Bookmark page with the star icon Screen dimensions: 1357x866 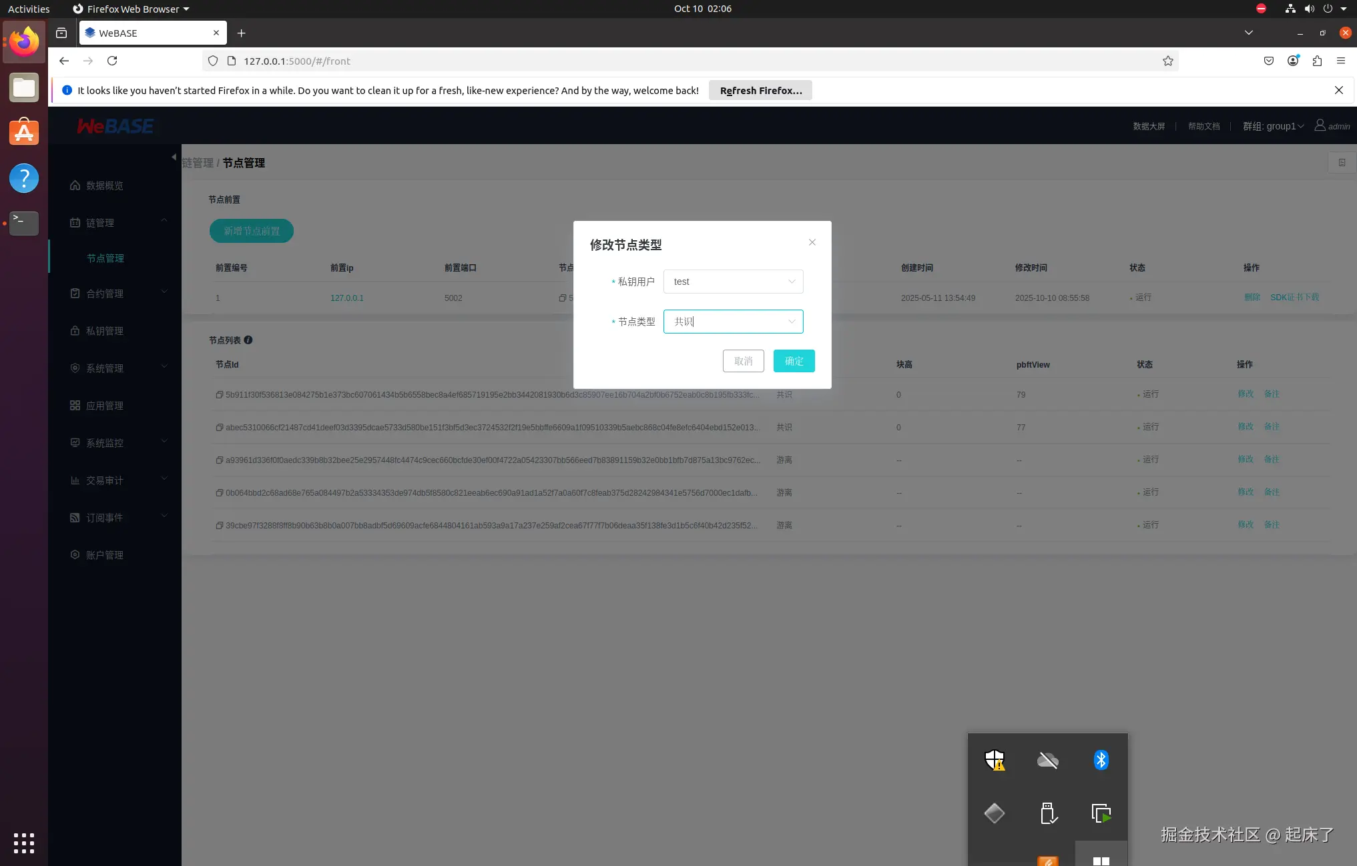(1167, 61)
